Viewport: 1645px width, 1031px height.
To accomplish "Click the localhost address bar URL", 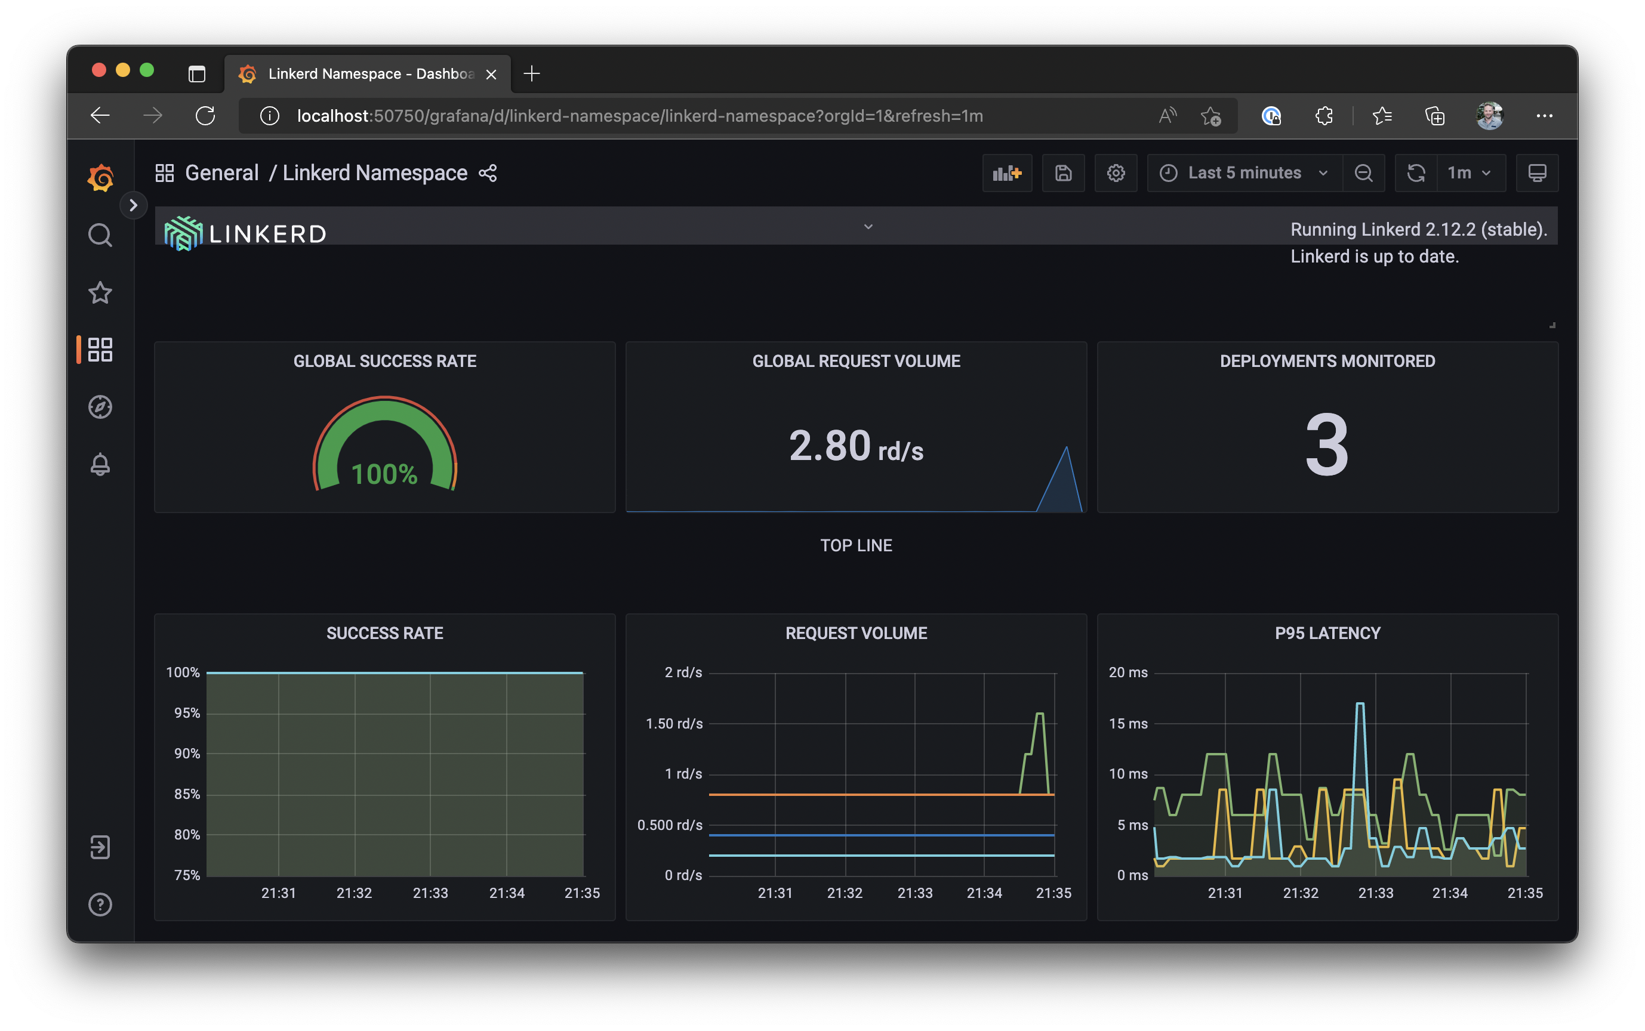I will (640, 116).
